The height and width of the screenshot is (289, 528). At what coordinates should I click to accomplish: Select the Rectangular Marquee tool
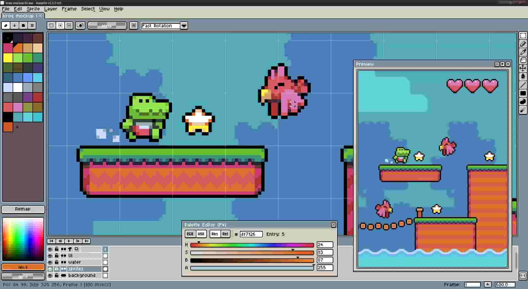(x=523, y=36)
